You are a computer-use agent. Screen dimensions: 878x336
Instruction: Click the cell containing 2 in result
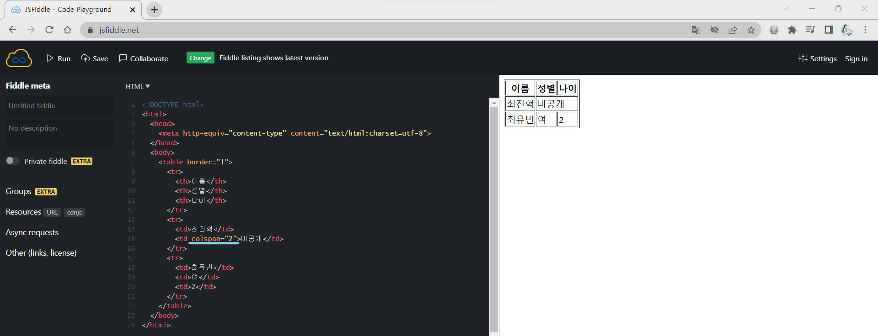[567, 119]
